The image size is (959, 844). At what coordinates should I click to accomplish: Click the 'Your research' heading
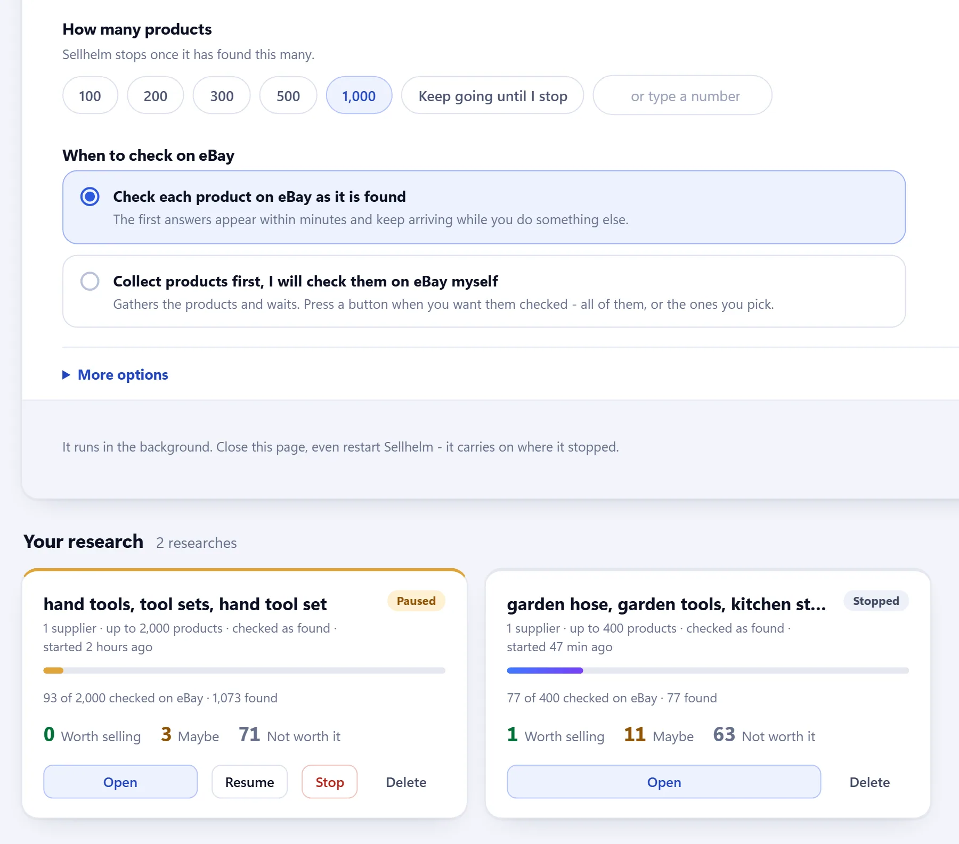pyautogui.click(x=84, y=542)
